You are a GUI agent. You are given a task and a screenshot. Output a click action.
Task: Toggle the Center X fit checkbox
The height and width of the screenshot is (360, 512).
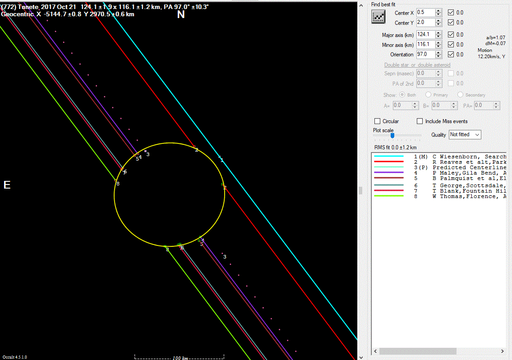point(451,13)
